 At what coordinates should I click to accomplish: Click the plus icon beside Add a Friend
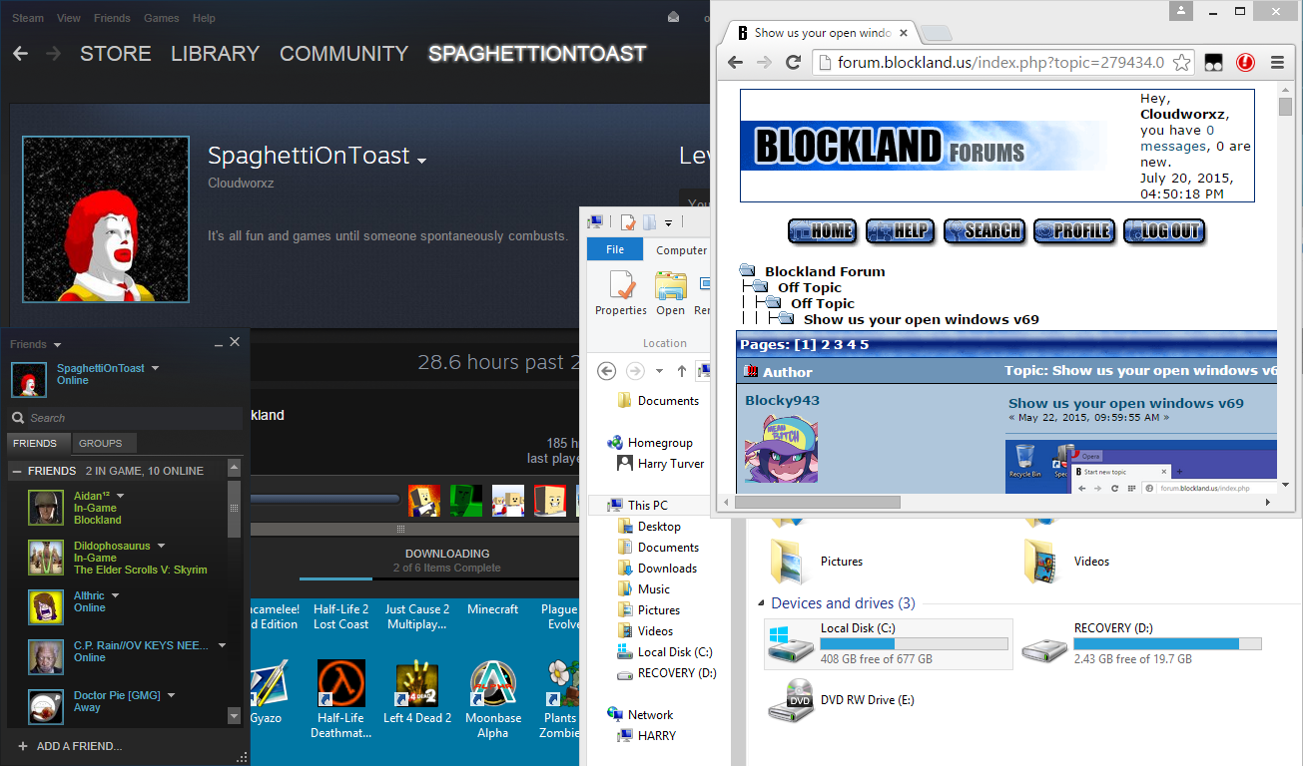[22, 746]
